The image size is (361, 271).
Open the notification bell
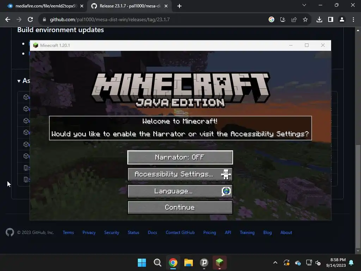coord(351,263)
